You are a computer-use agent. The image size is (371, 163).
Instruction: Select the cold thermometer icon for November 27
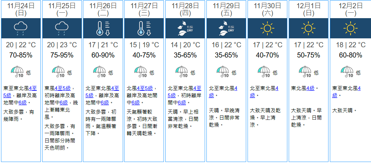point(144,28)
